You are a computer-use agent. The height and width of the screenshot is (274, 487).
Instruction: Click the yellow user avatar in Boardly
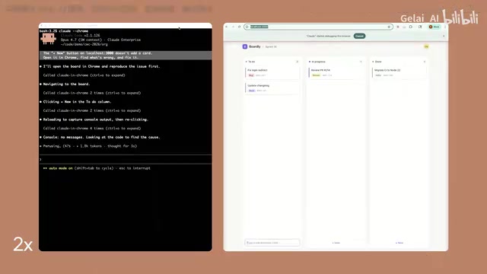tap(426, 46)
